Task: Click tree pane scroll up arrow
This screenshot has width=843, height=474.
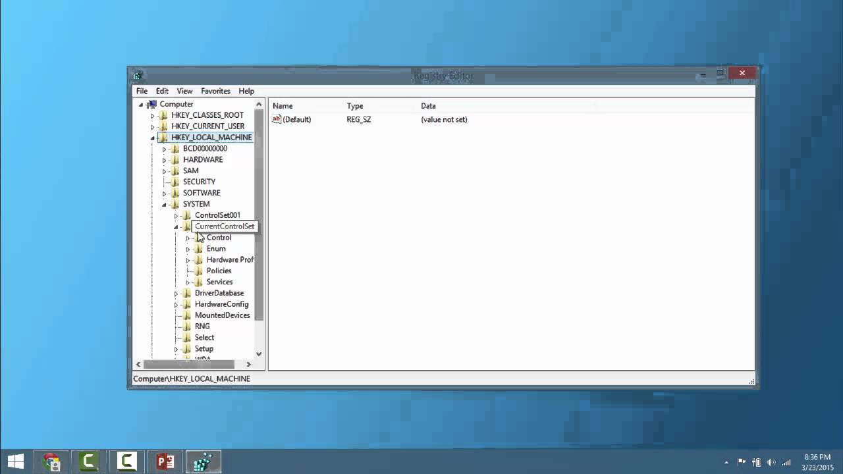Action: click(x=259, y=105)
